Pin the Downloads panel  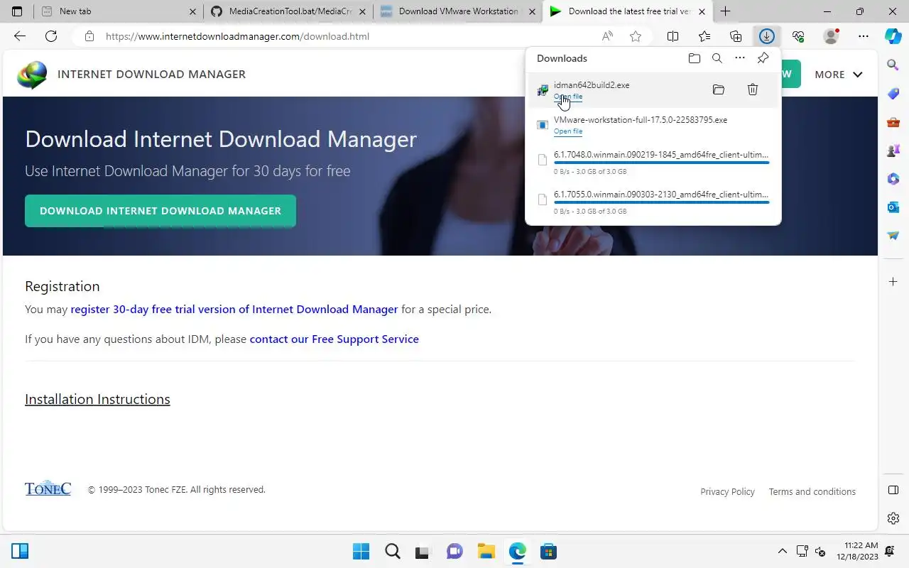(x=763, y=58)
